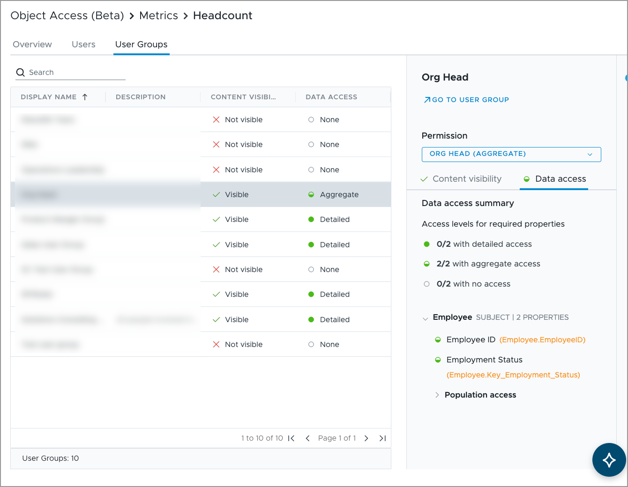The width and height of the screenshot is (628, 487).
Task: Click 2/2 with aggregate access text
Action: click(488, 264)
